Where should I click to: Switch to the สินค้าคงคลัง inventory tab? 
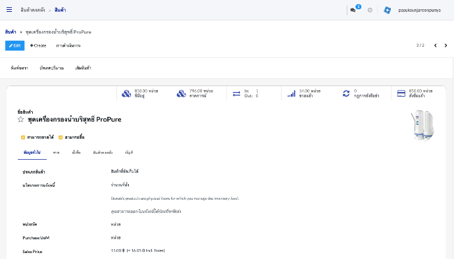click(103, 153)
